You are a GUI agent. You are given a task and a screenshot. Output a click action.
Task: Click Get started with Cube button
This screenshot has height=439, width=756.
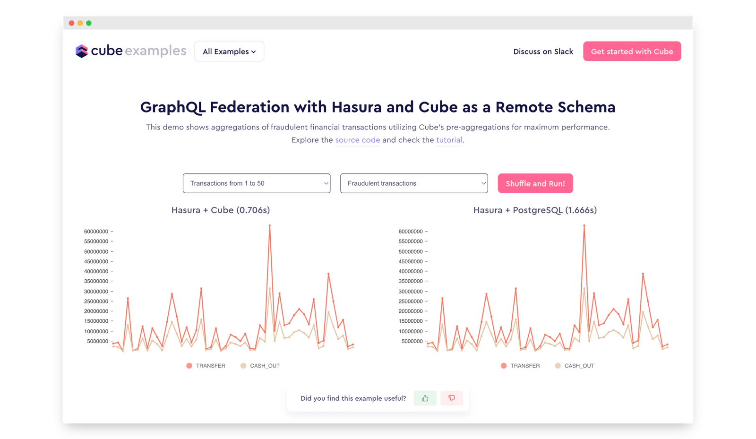(632, 52)
